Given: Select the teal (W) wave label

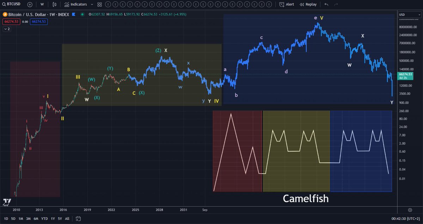Looking at the screenshot, I should [x=92, y=79].
